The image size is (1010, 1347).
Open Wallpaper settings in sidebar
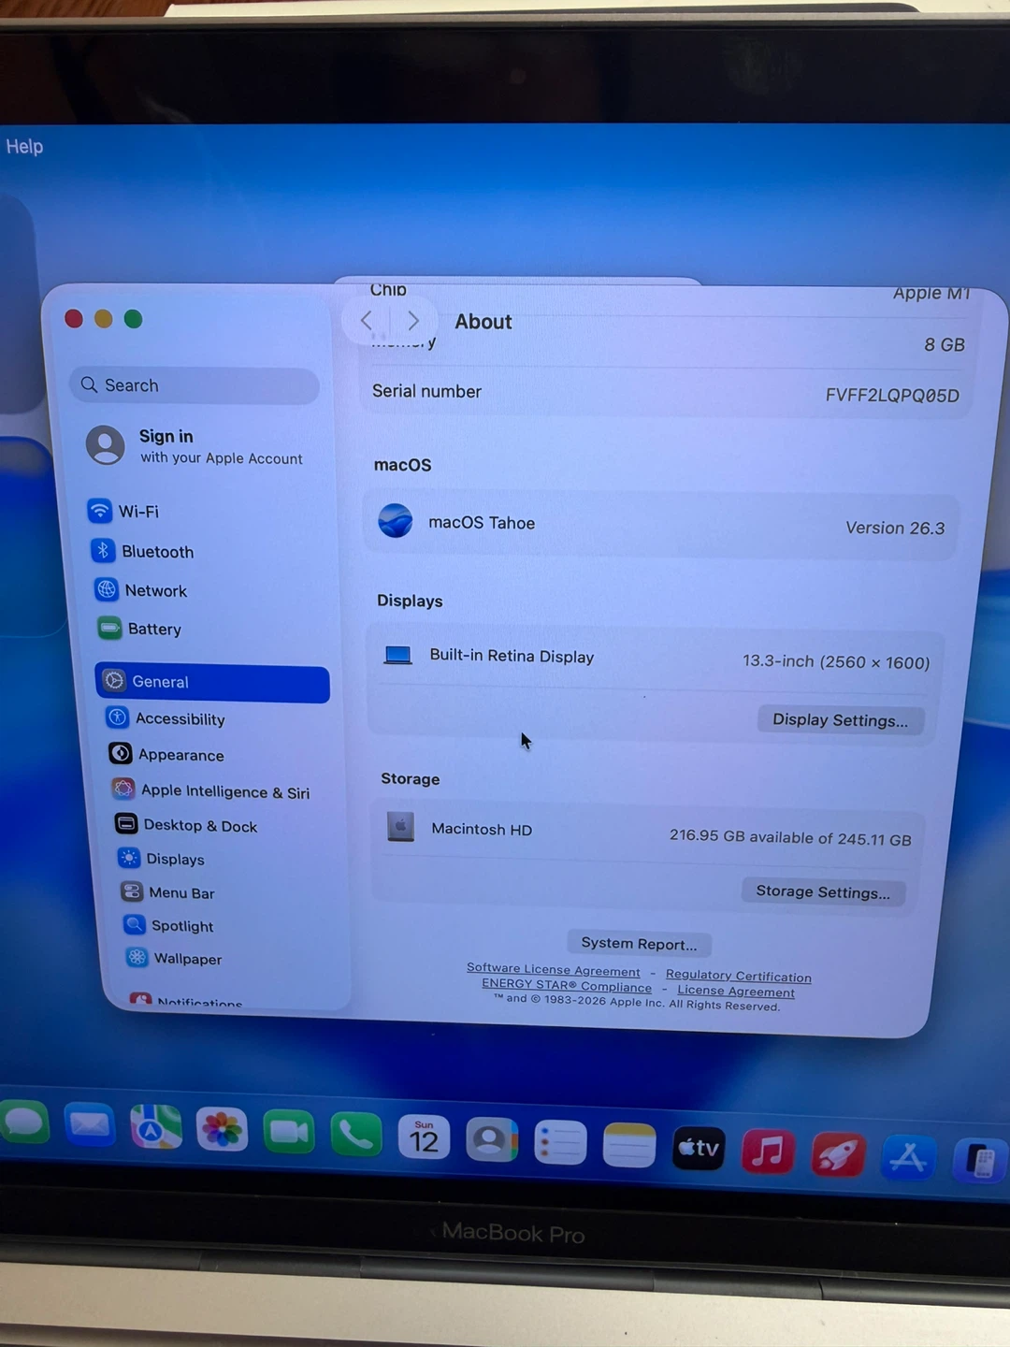click(x=174, y=958)
